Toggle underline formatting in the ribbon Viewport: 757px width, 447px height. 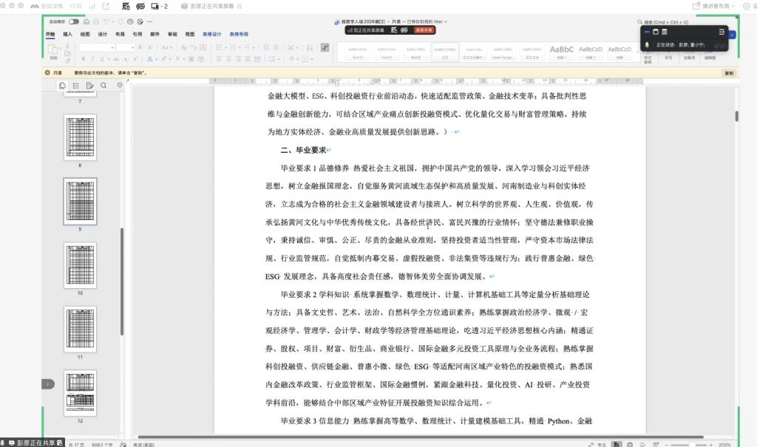tap(102, 59)
